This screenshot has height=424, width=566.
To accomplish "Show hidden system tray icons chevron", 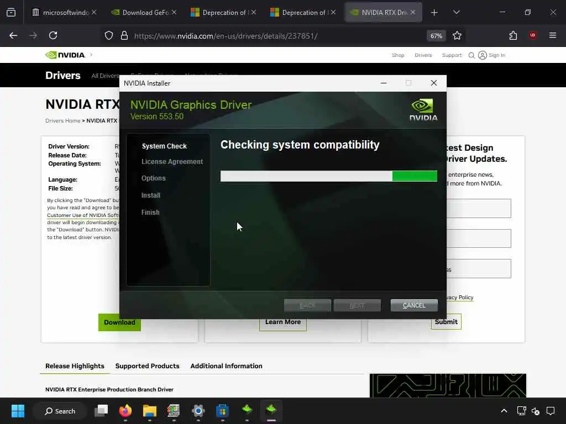I will coord(504,411).
